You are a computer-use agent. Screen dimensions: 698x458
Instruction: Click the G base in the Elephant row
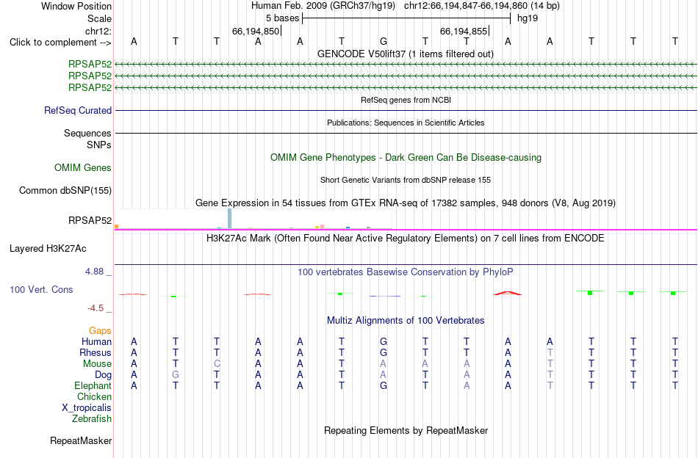pos(384,385)
